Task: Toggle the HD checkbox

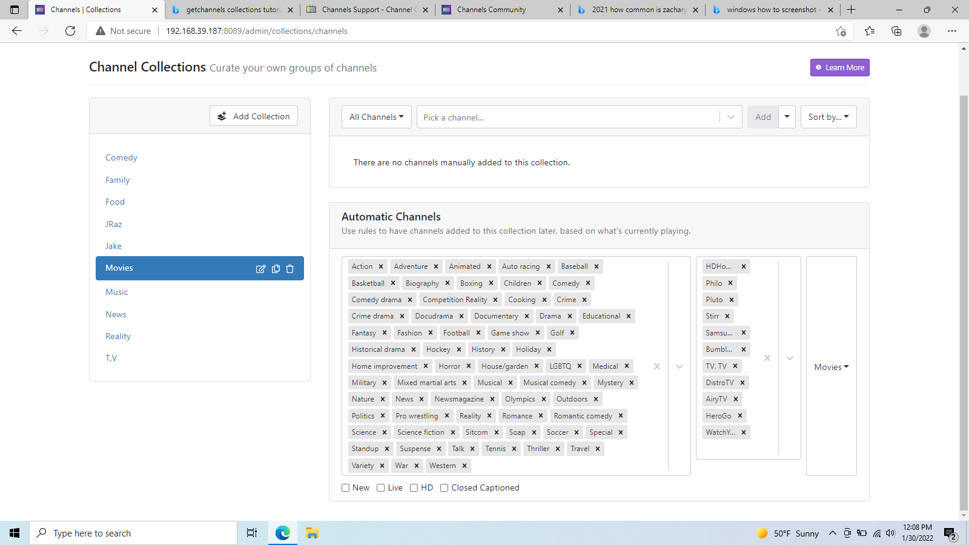Action: click(x=414, y=488)
